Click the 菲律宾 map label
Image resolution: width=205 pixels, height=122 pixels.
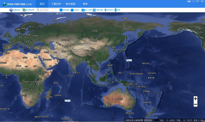point(110,65)
